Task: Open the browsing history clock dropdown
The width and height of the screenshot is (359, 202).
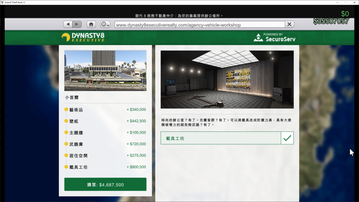Action: coord(105,24)
